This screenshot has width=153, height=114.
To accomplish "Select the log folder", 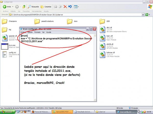I will (x=6, y=30).
